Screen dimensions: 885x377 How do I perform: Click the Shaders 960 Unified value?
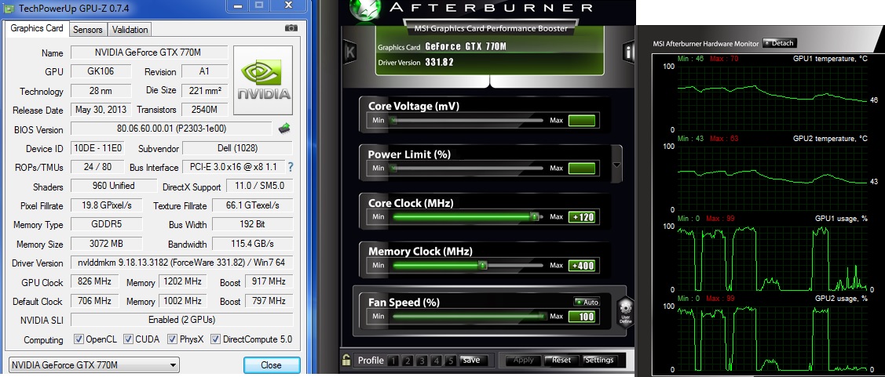tap(113, 186)
